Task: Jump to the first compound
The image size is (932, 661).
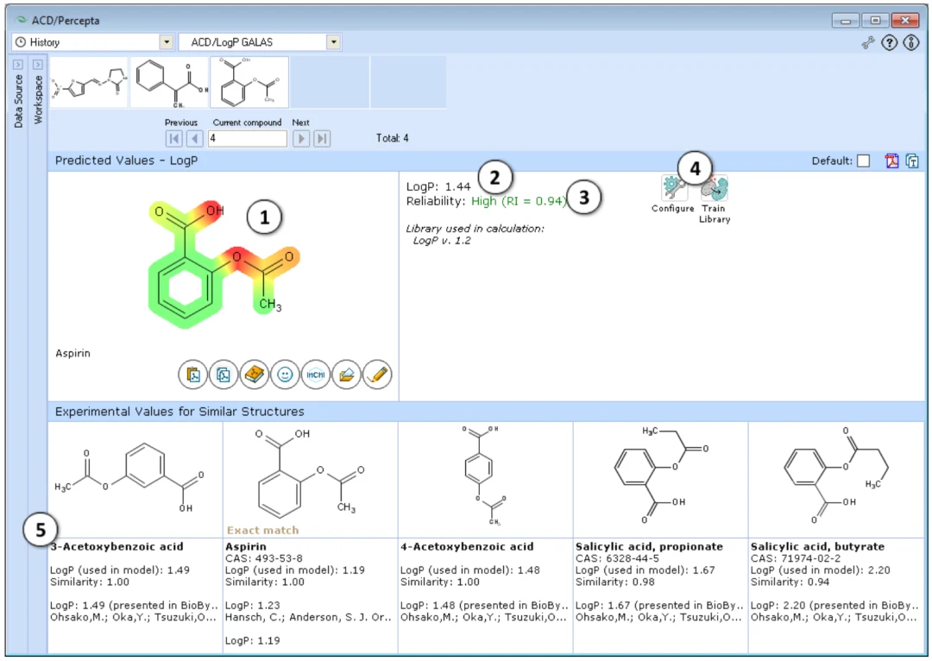Action: (174, 139)
